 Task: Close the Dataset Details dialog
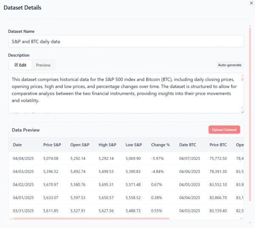[x=250, y=3]
